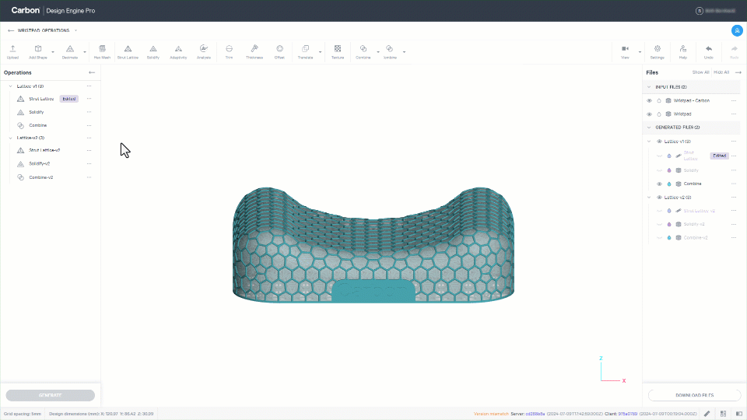Click the pencil icon in the status bar
The height and width of the screenshot is (420, 747).
pos(707,414)
